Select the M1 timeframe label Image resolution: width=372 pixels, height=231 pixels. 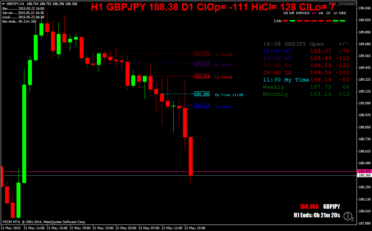click(x=286, y=13)
